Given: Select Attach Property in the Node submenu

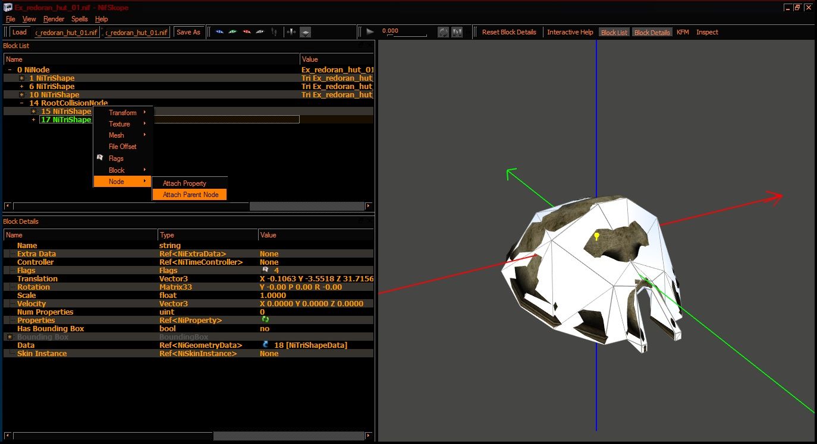Looking at the screenshot, I should (x=190, y=183).
